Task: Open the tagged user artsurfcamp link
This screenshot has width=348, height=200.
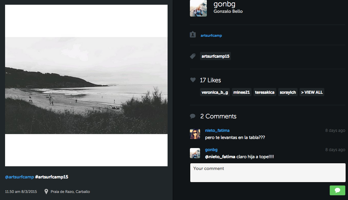Action: pyautogui.click(x=211, y=35)
